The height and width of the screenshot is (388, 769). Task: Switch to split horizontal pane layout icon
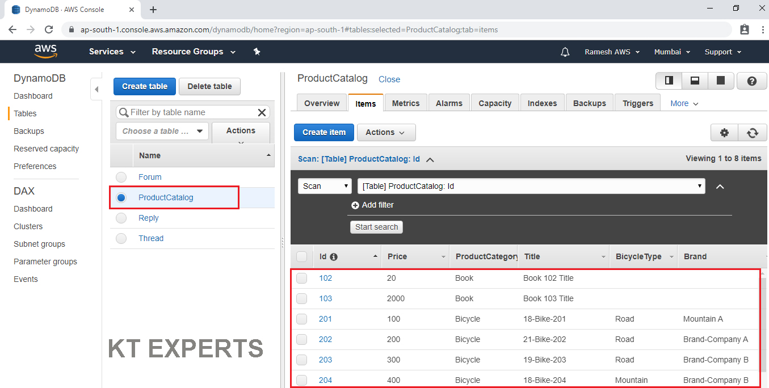click(694, 81)
